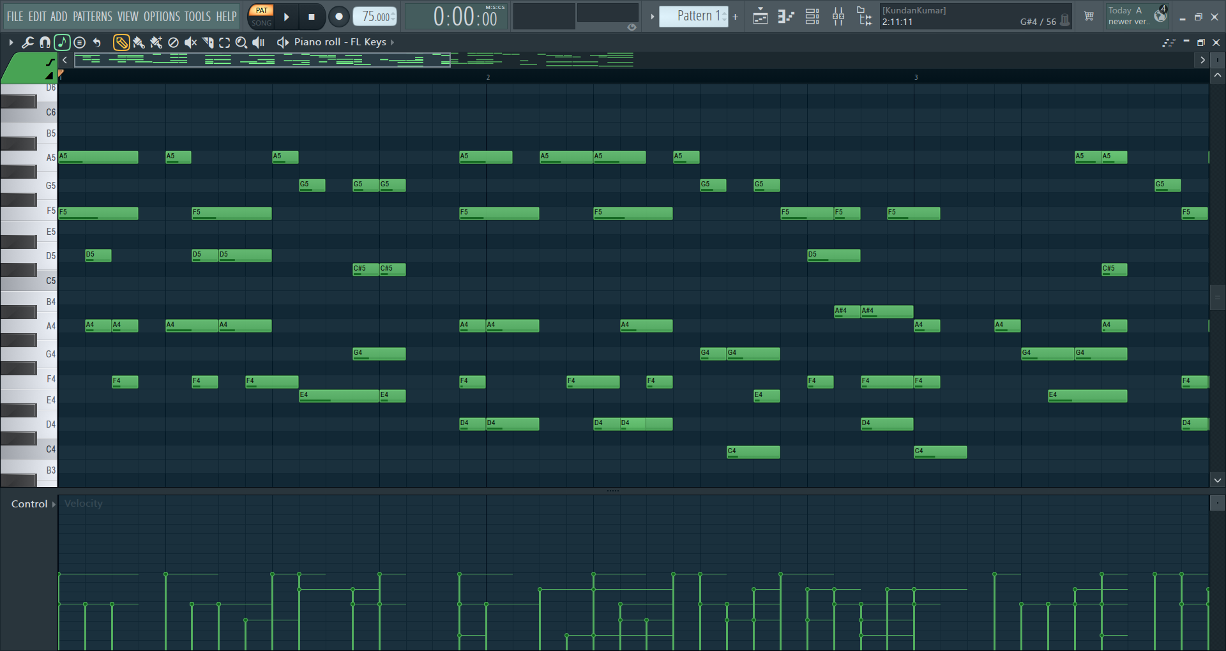Select the Zoom magnifier tool
The height and width of the screenshot is (651, 1226).
[x=241, y=42]
